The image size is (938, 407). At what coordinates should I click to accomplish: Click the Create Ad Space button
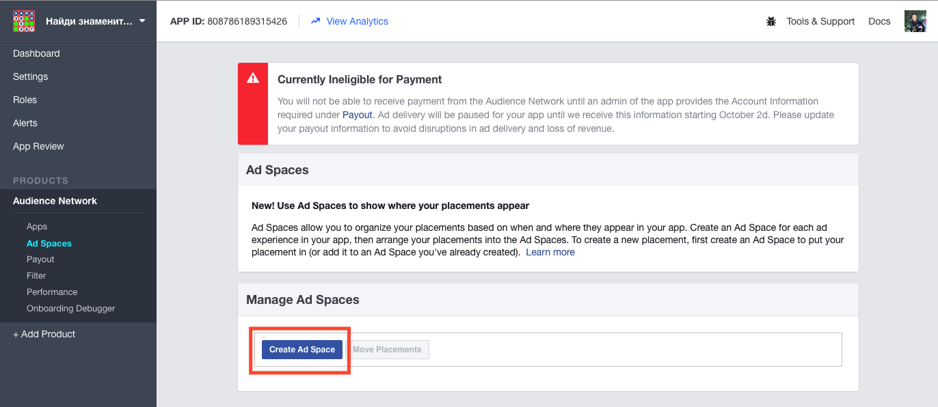pos(302,350)
